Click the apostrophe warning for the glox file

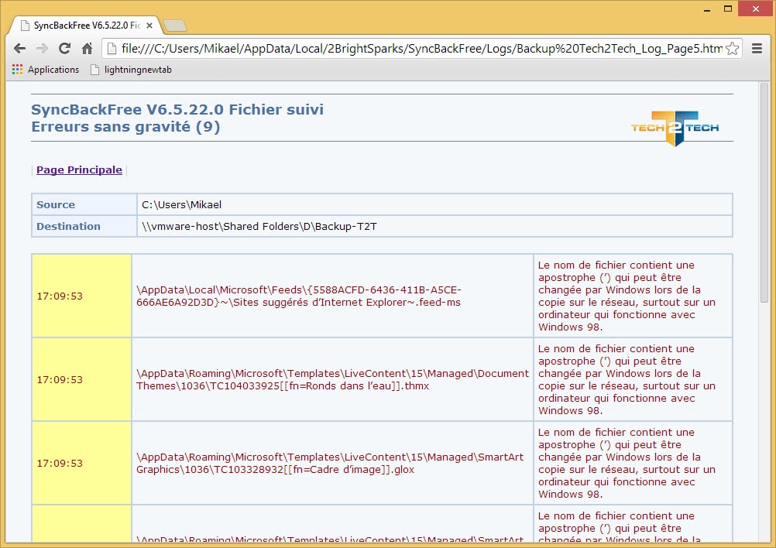[627, 464]
